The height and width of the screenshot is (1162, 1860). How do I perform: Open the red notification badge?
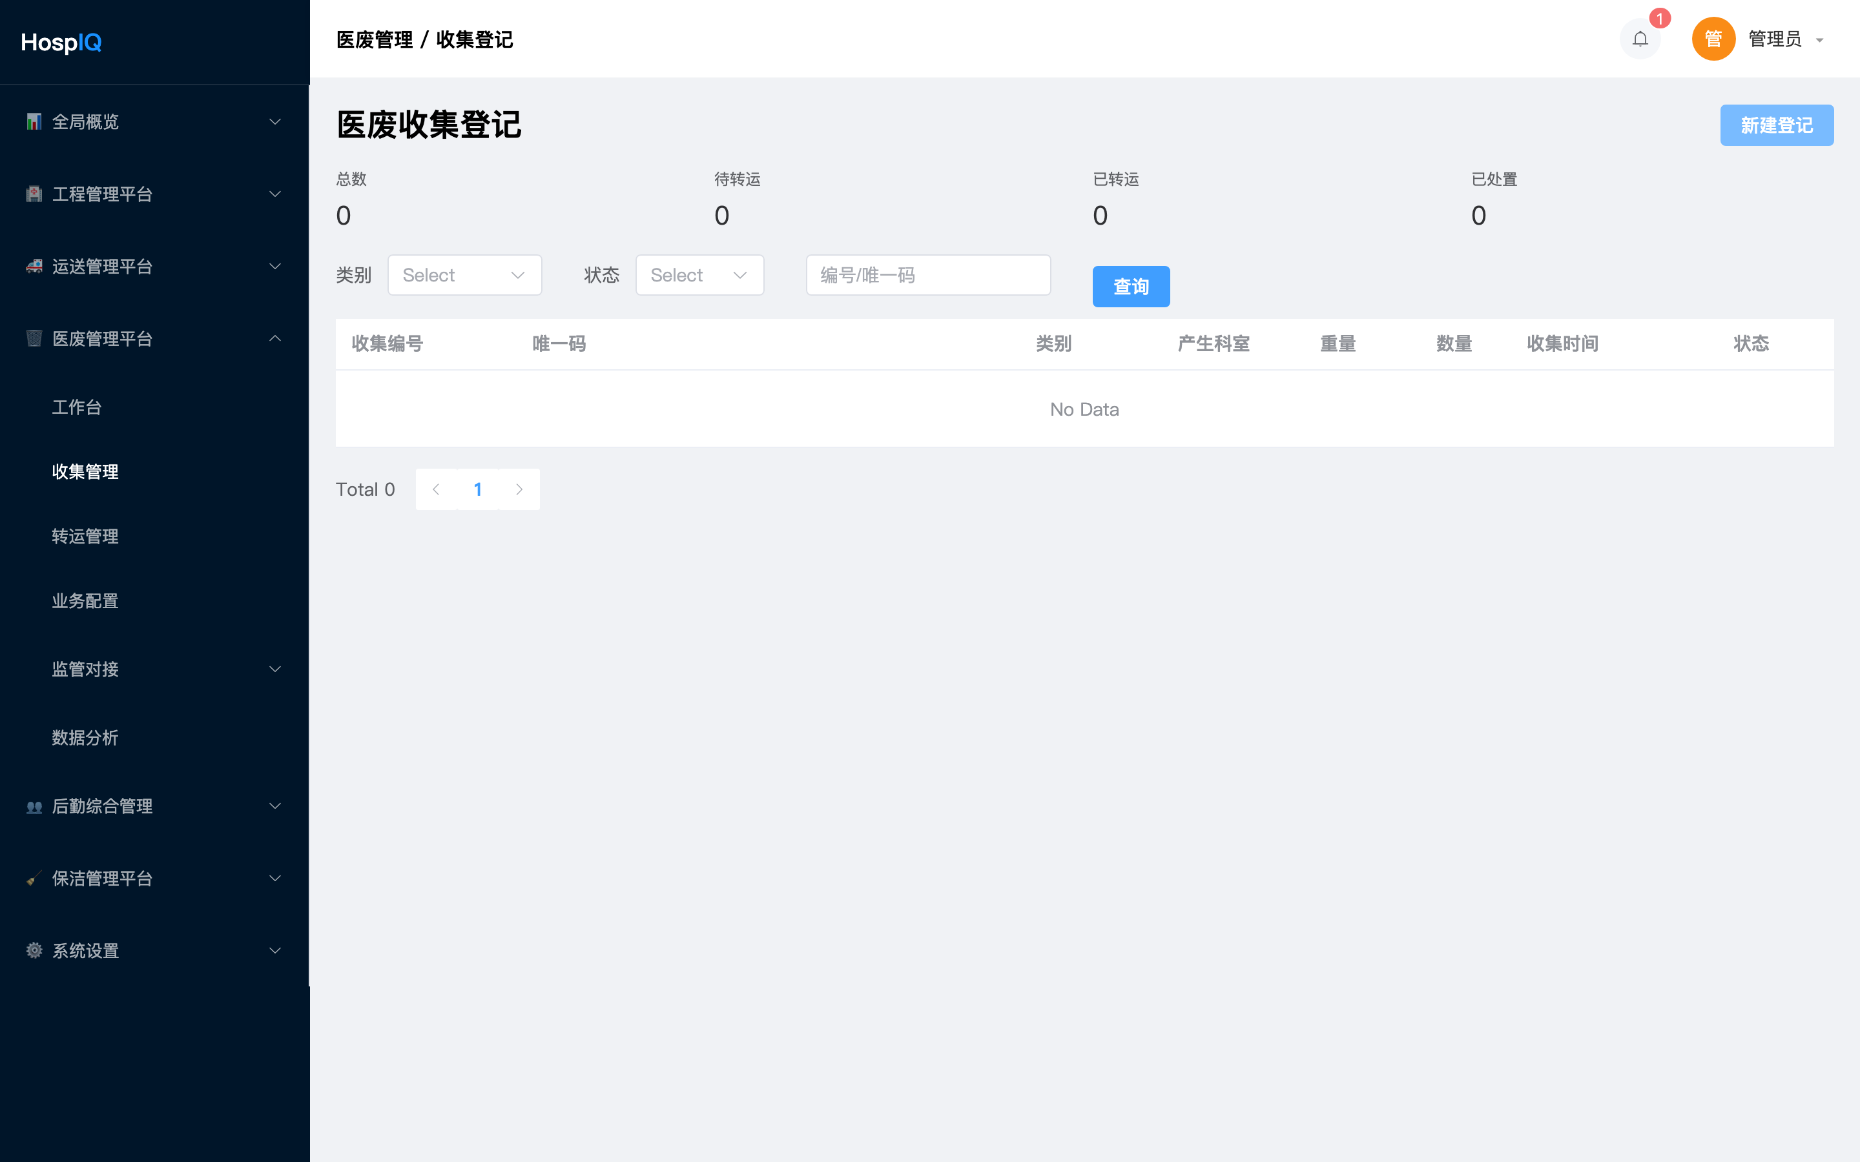[x=1659, y=19]
